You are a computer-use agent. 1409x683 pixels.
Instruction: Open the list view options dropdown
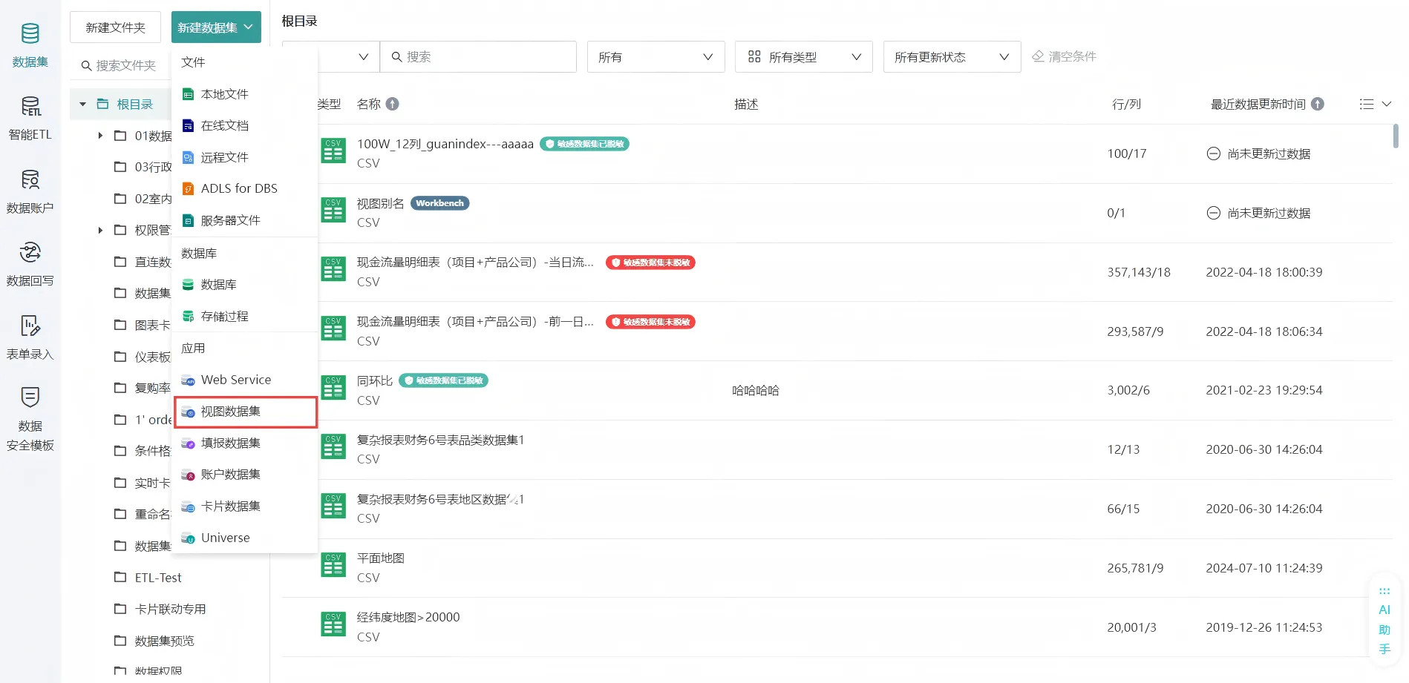[1375, 104]
